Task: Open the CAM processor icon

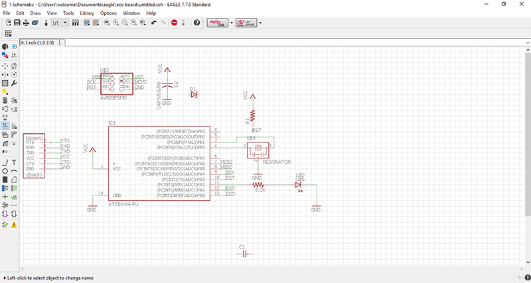Action: pyautogui.click(x=35, y=23)
